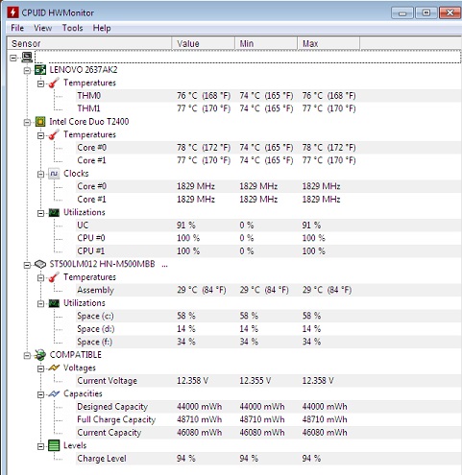Maximize the HWMonitor window

click(426, 12)
